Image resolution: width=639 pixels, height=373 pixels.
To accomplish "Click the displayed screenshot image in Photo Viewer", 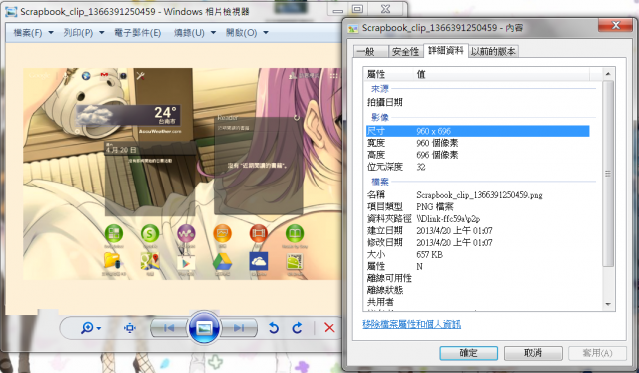I will click(x=182, y=174).
